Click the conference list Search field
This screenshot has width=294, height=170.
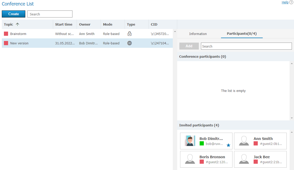(50, 14)
